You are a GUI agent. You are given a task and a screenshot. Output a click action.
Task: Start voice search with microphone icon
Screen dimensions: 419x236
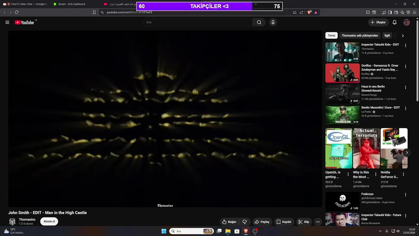coord(273,22)
